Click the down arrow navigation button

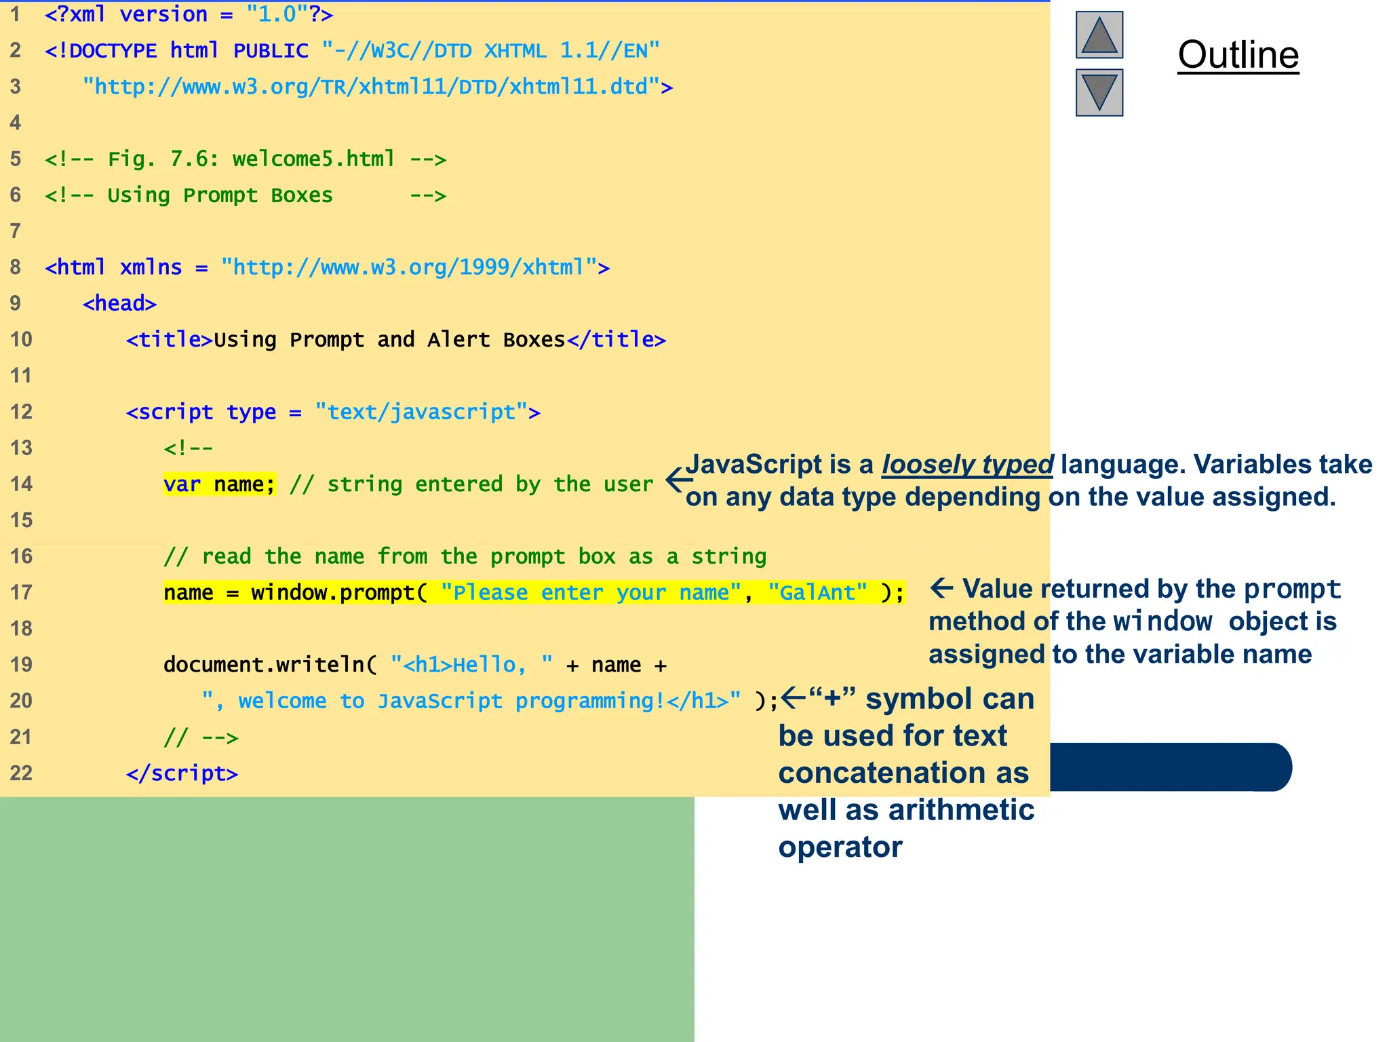(x=1099, y=92)
